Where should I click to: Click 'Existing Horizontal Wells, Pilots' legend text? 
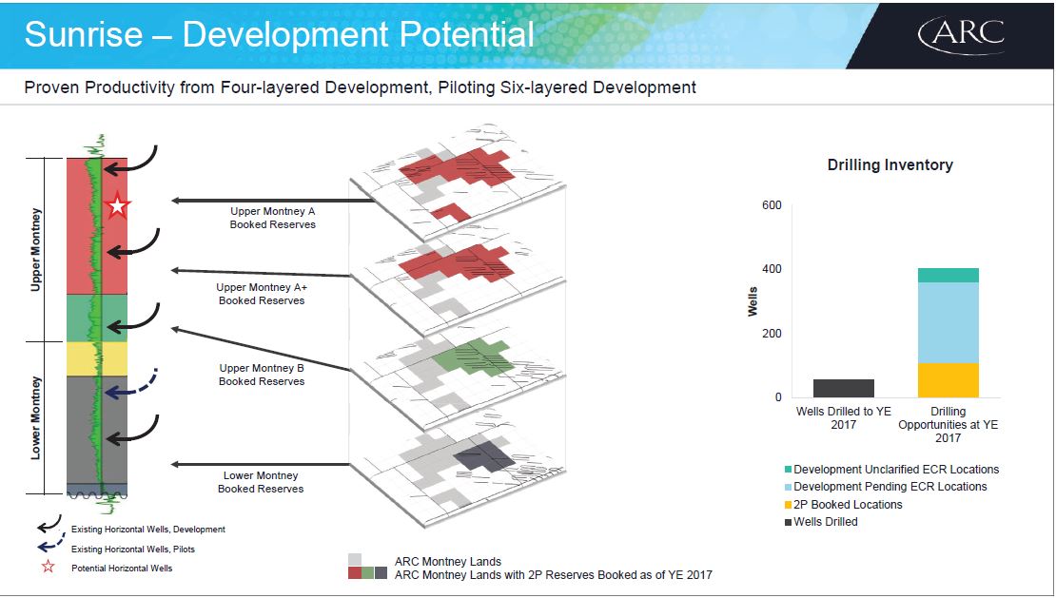pos(132,549)
